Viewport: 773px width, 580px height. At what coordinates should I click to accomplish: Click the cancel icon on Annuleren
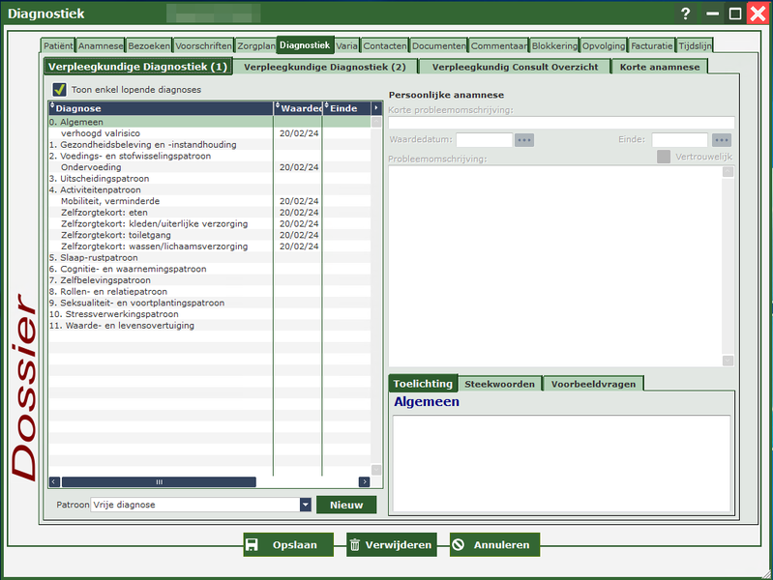click(x=458, y=545)
